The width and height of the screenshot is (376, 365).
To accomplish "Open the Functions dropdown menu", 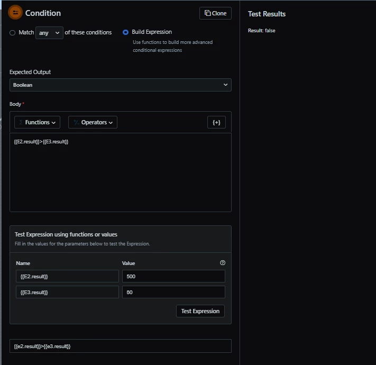I will [37, 122].
